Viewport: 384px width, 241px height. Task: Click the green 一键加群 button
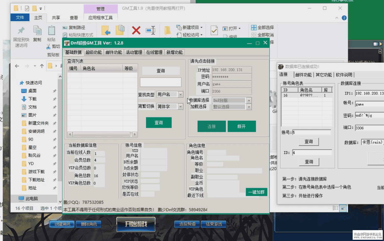(x=256, y=192)
